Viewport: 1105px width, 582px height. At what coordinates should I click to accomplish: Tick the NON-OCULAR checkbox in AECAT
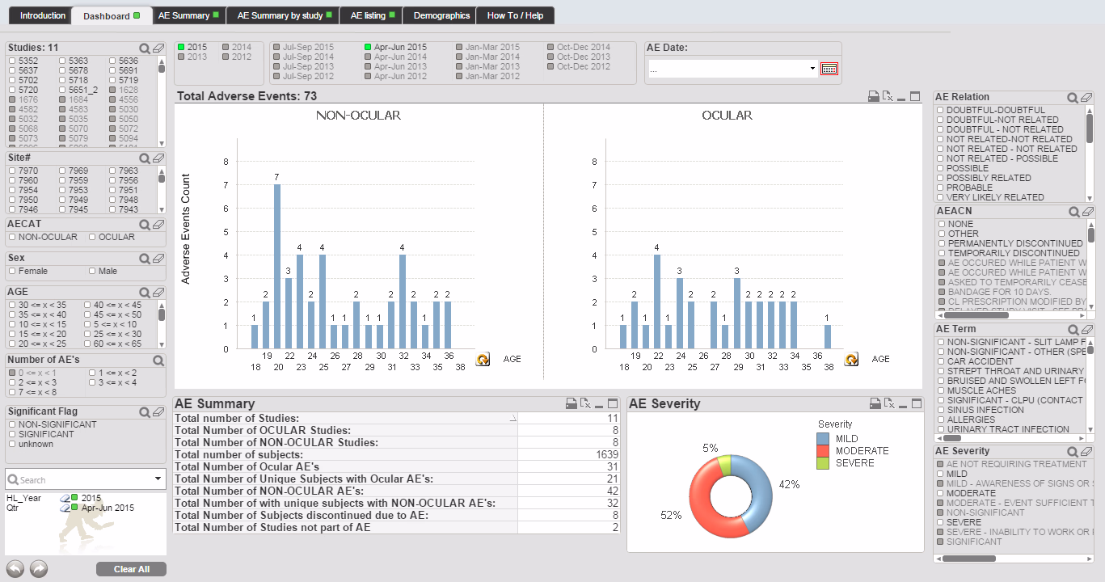pos(12,238)
